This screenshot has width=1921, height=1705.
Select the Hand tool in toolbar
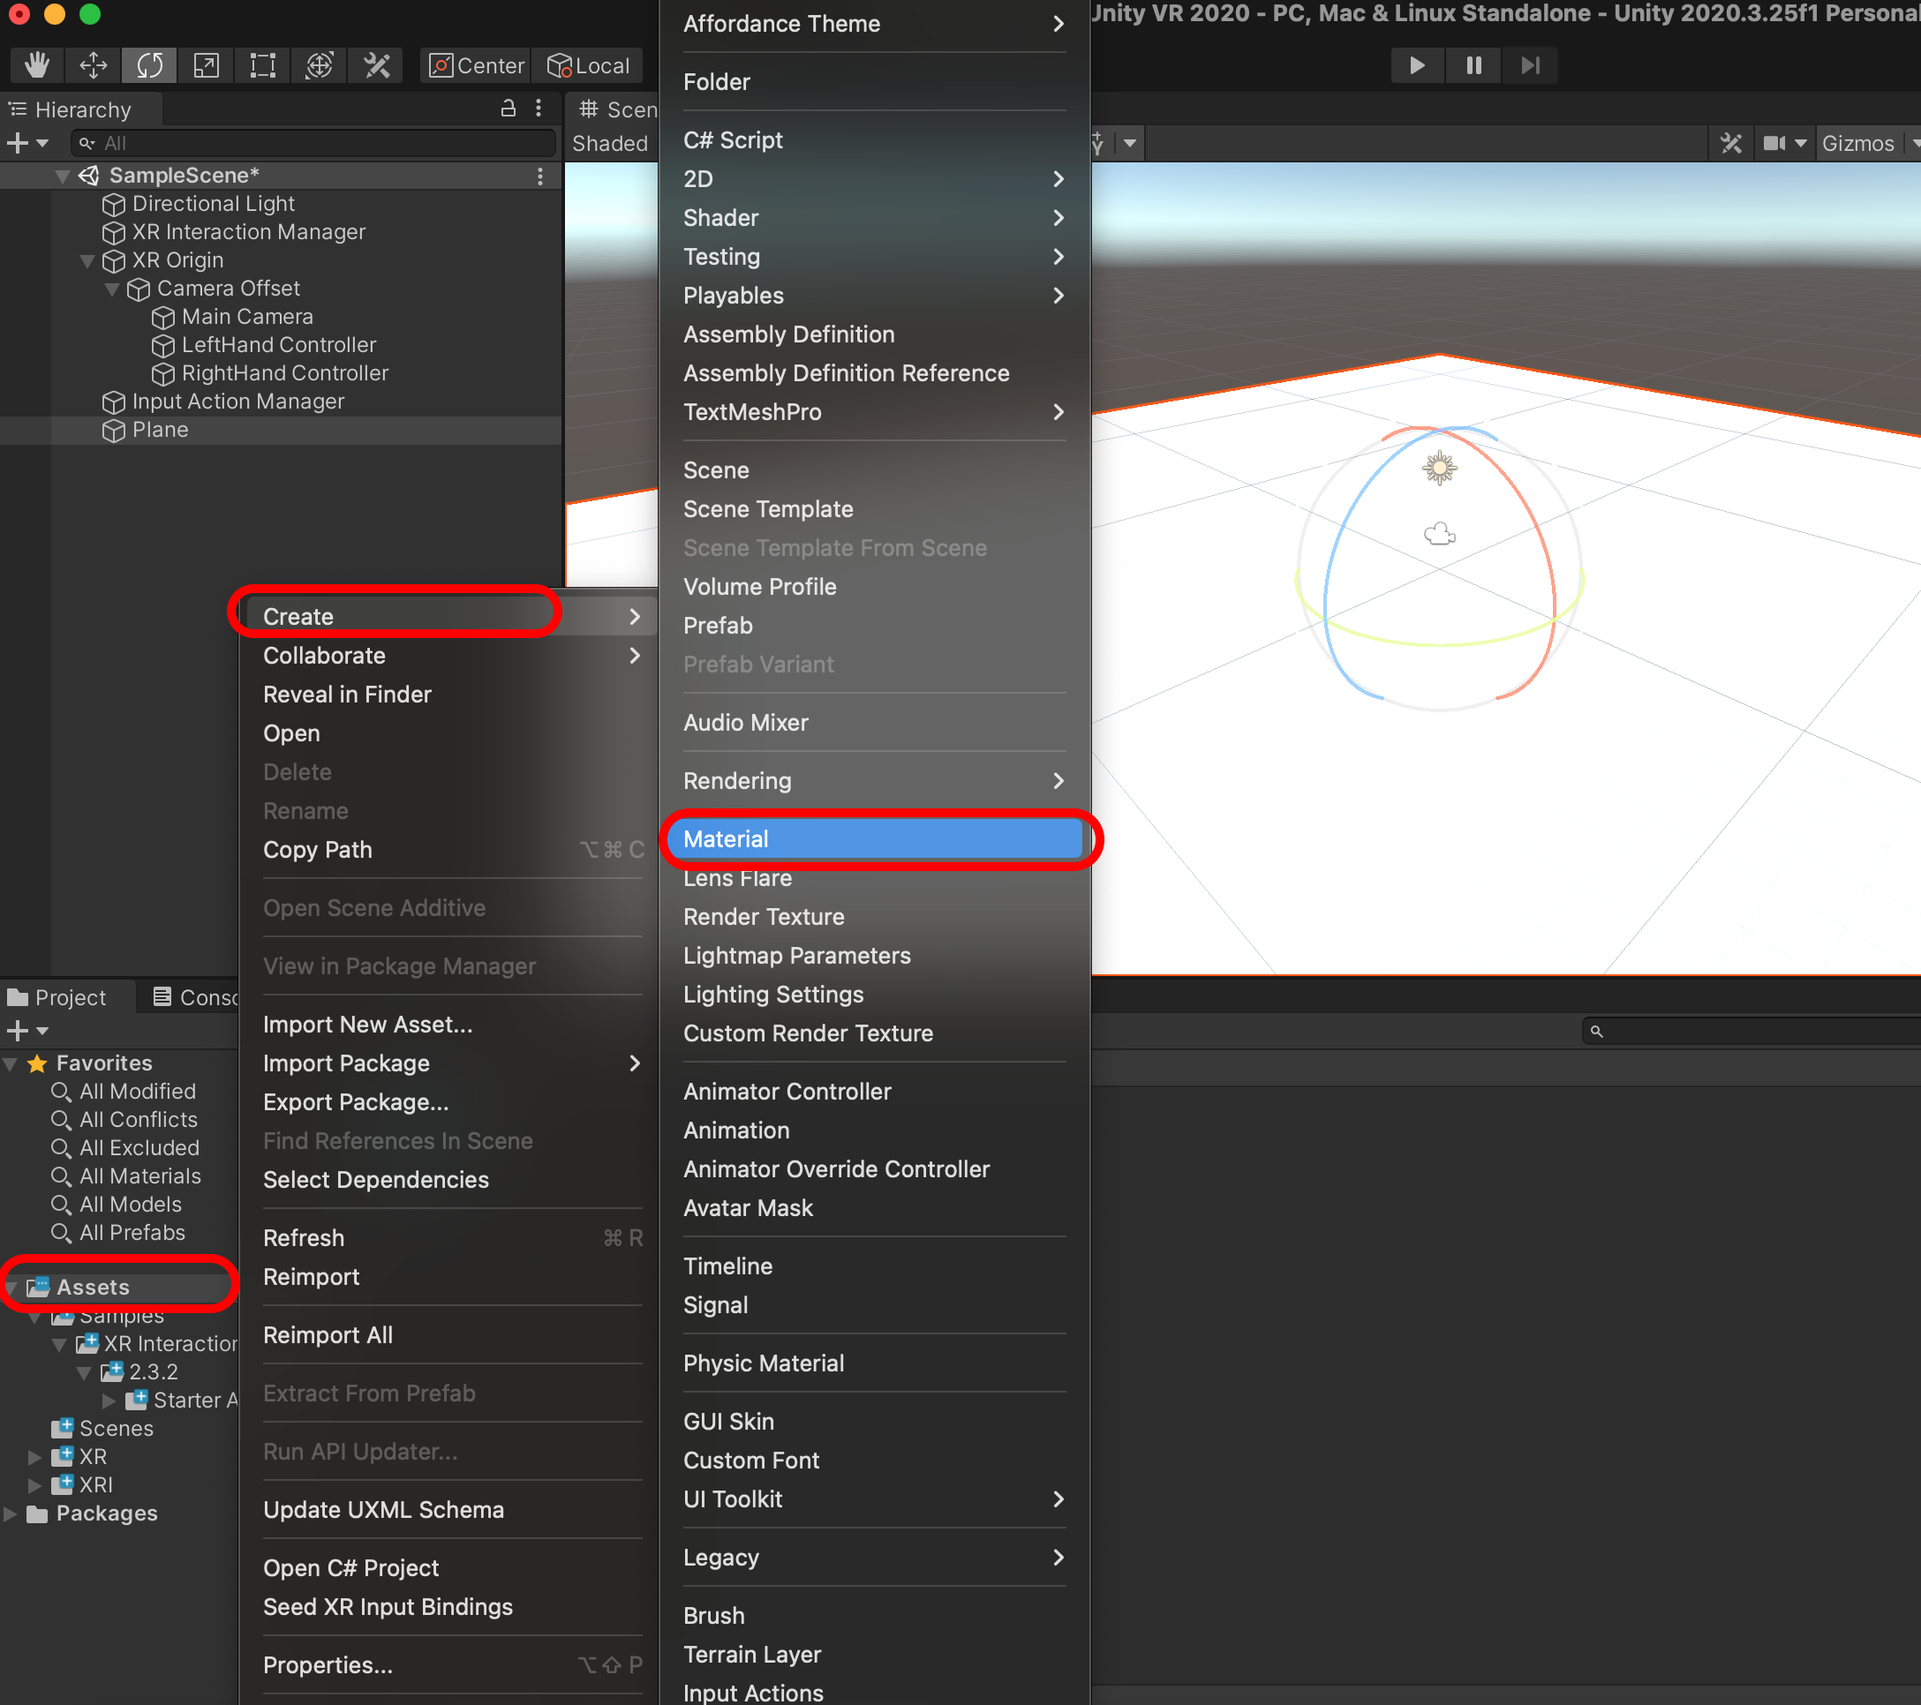[37, 66]
